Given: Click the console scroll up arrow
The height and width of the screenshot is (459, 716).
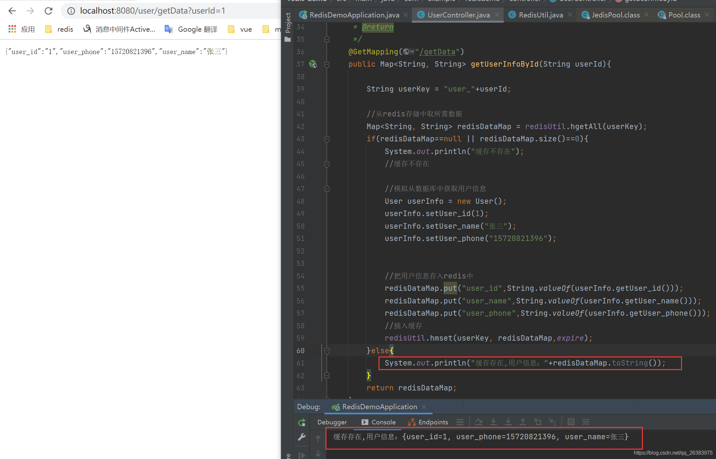Looking at the screenshot, I should (x=318, y=439).
